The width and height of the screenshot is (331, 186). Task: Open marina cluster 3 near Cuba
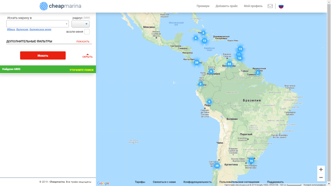coord(203,33)
